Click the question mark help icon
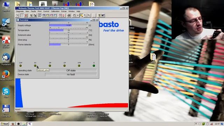 pyautogui.click(x=99, y=15)
